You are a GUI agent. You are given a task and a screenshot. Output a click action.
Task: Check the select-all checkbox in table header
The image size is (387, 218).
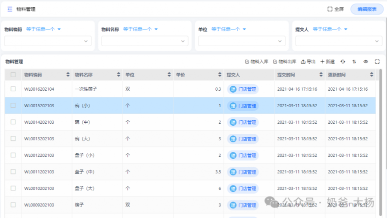coord(13,75)
